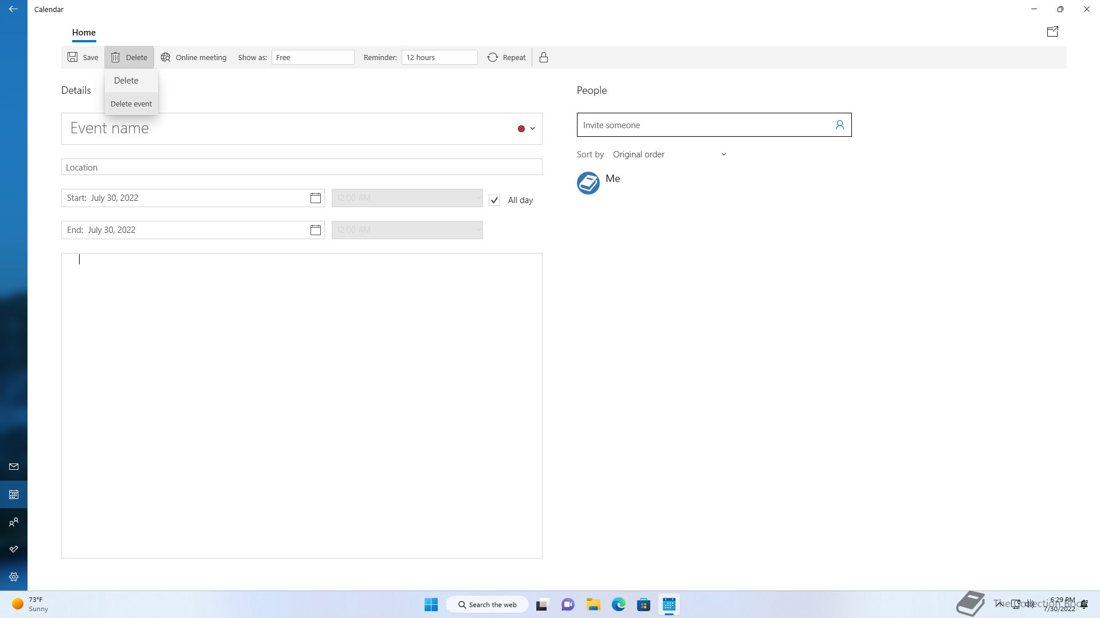Viewport: 1100px width, 618px height.
Task: Open Task View on taskbar
Action: point(542,604)
